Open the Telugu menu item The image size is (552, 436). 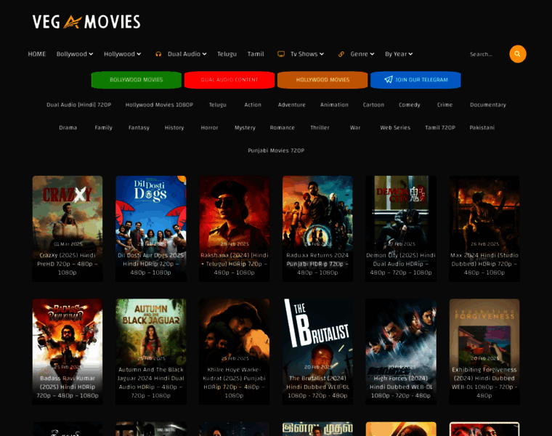[x=227, y=54]
